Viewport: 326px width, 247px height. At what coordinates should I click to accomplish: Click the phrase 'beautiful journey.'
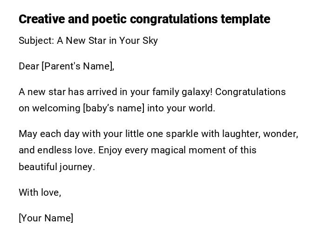tap(57, 167)
